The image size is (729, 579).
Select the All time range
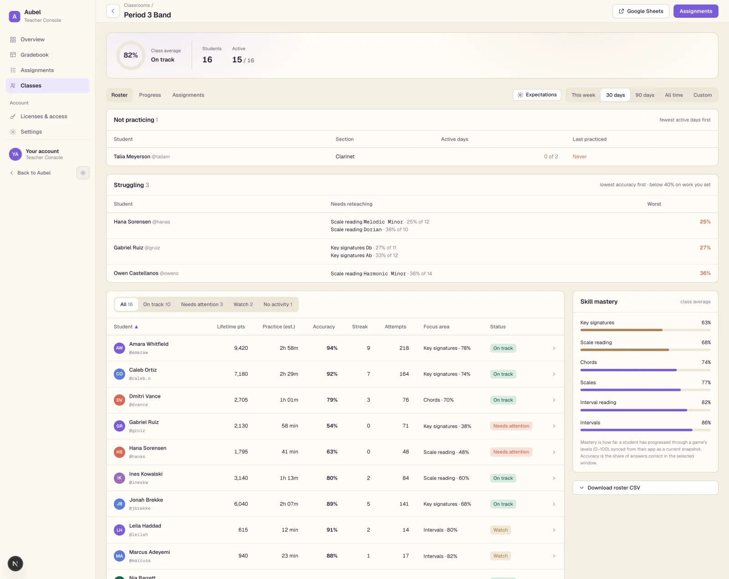coord(674,95)
